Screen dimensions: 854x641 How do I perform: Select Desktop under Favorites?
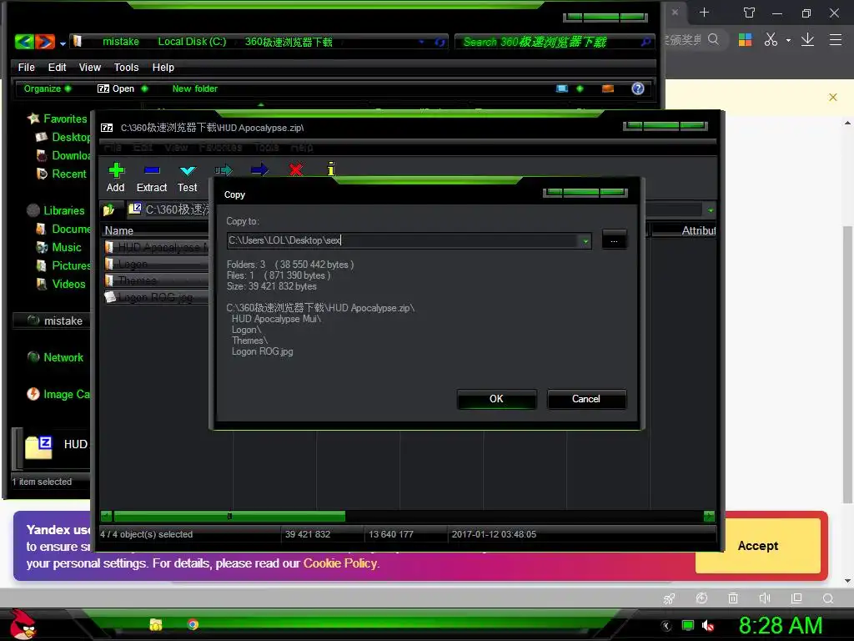(63, 138)
